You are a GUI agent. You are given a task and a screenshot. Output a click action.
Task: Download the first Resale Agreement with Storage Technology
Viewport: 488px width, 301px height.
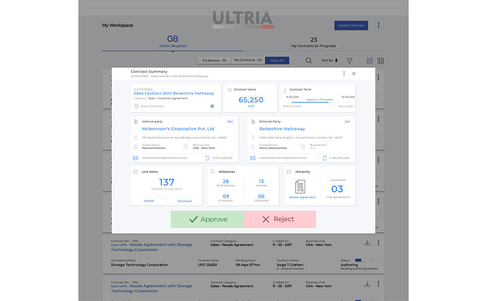pyautogui.click(x=367, y=243)
